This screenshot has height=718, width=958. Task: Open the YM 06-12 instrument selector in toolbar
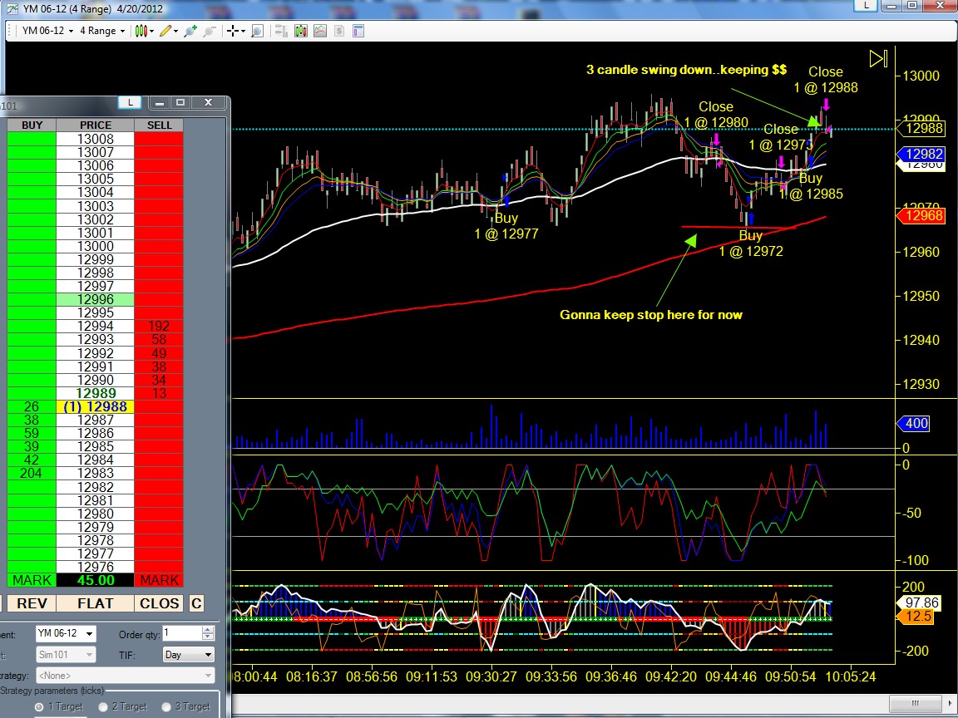(47, 31)
